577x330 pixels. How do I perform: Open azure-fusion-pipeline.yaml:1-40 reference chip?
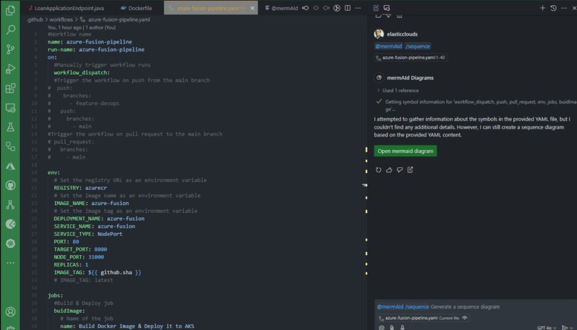pyautogui.click(x=410, y=58)
